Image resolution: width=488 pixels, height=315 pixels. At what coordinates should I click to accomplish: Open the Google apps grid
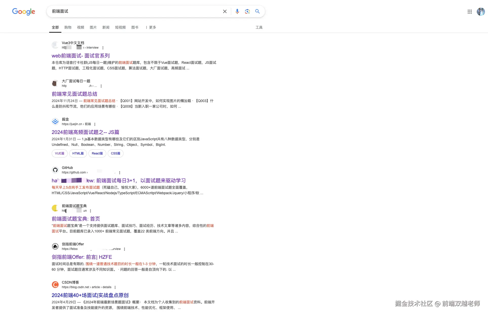click(469, 11)
